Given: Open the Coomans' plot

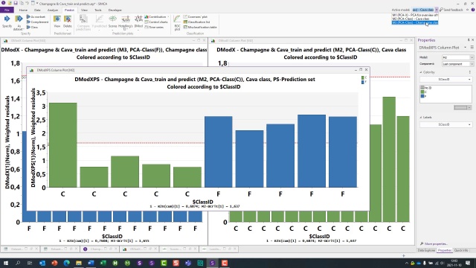Looking at the screenshot, I should click(x=195, y=16).
